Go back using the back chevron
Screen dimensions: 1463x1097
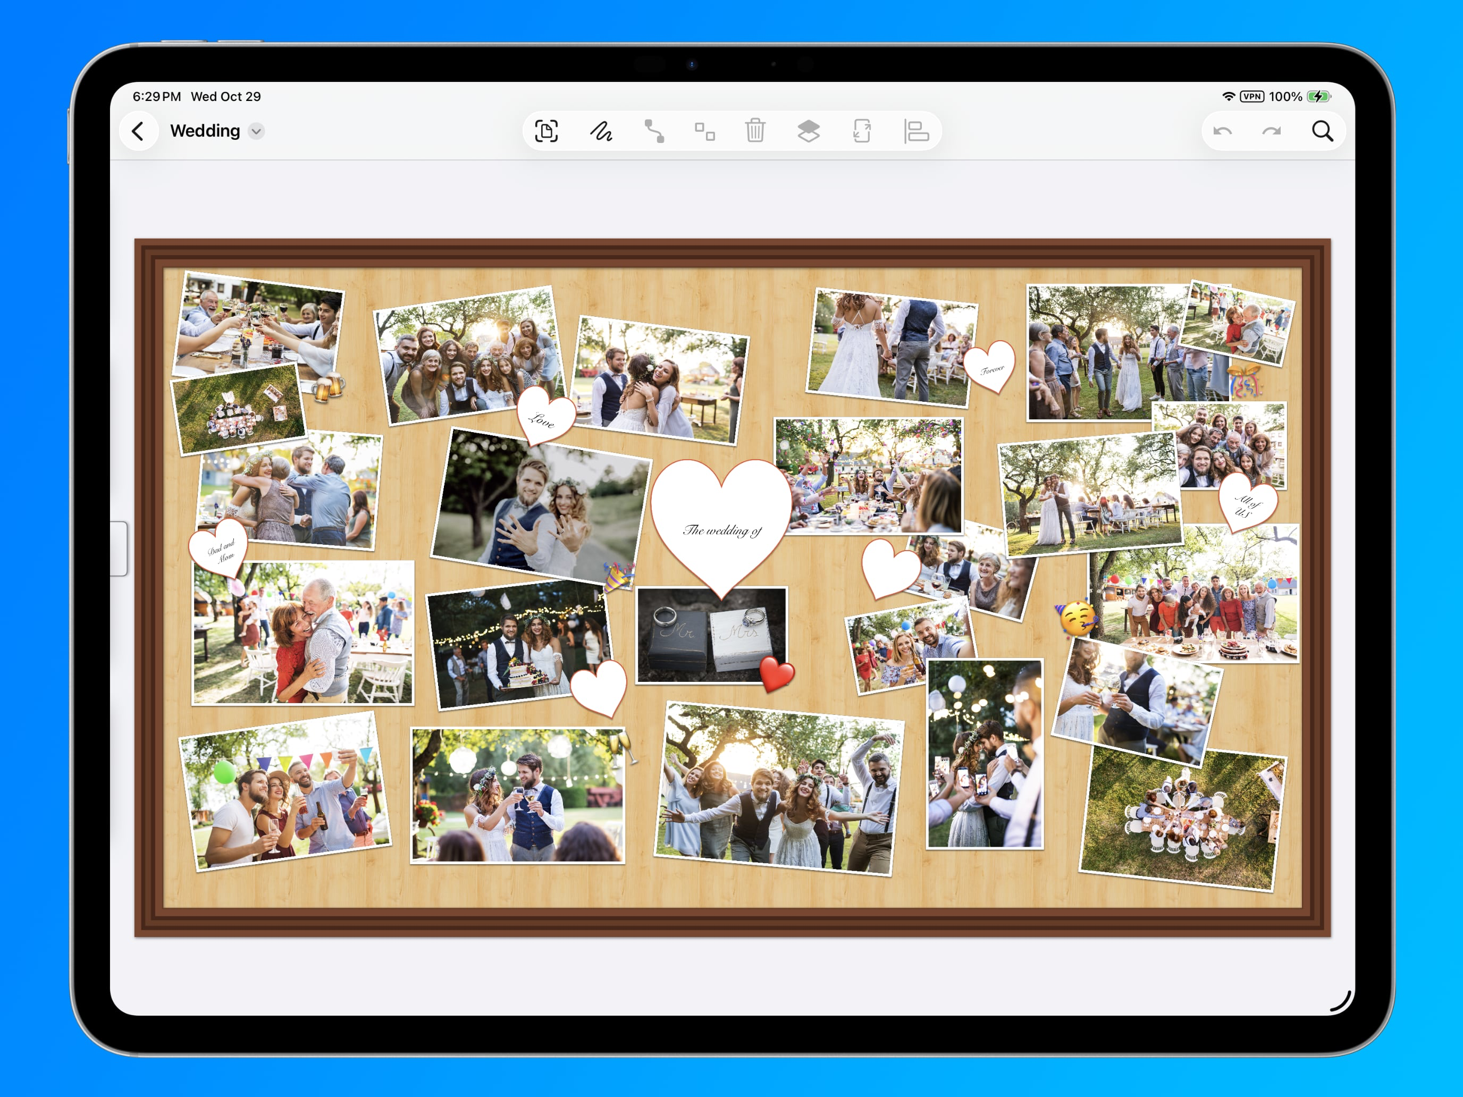[x=139, y=131]
